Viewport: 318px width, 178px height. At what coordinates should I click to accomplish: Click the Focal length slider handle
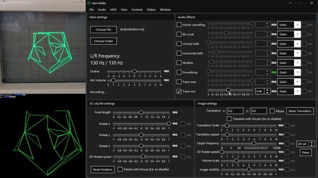(x=141, y=112)
